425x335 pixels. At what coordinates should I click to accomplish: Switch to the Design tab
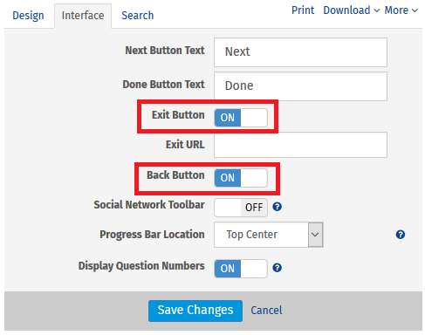[28, 16]
